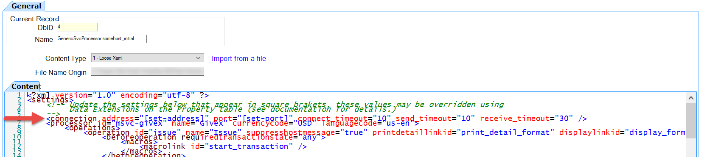Click the "File Name Origin" label
Image resolution: width=701 pixels, height=157 pixels.
[x=61, y=72]
